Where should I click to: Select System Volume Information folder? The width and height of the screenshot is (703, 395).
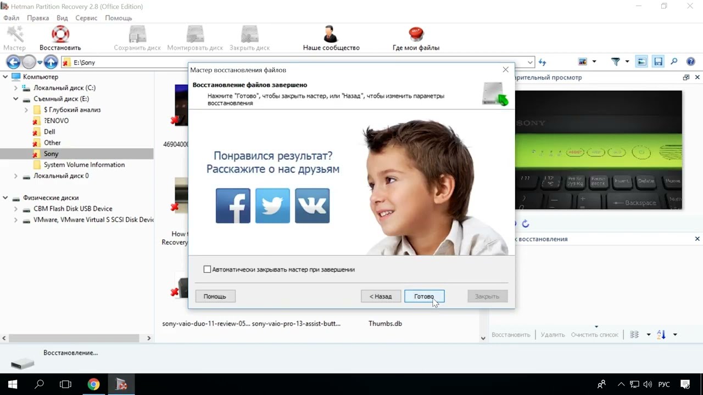pos(84,165)
